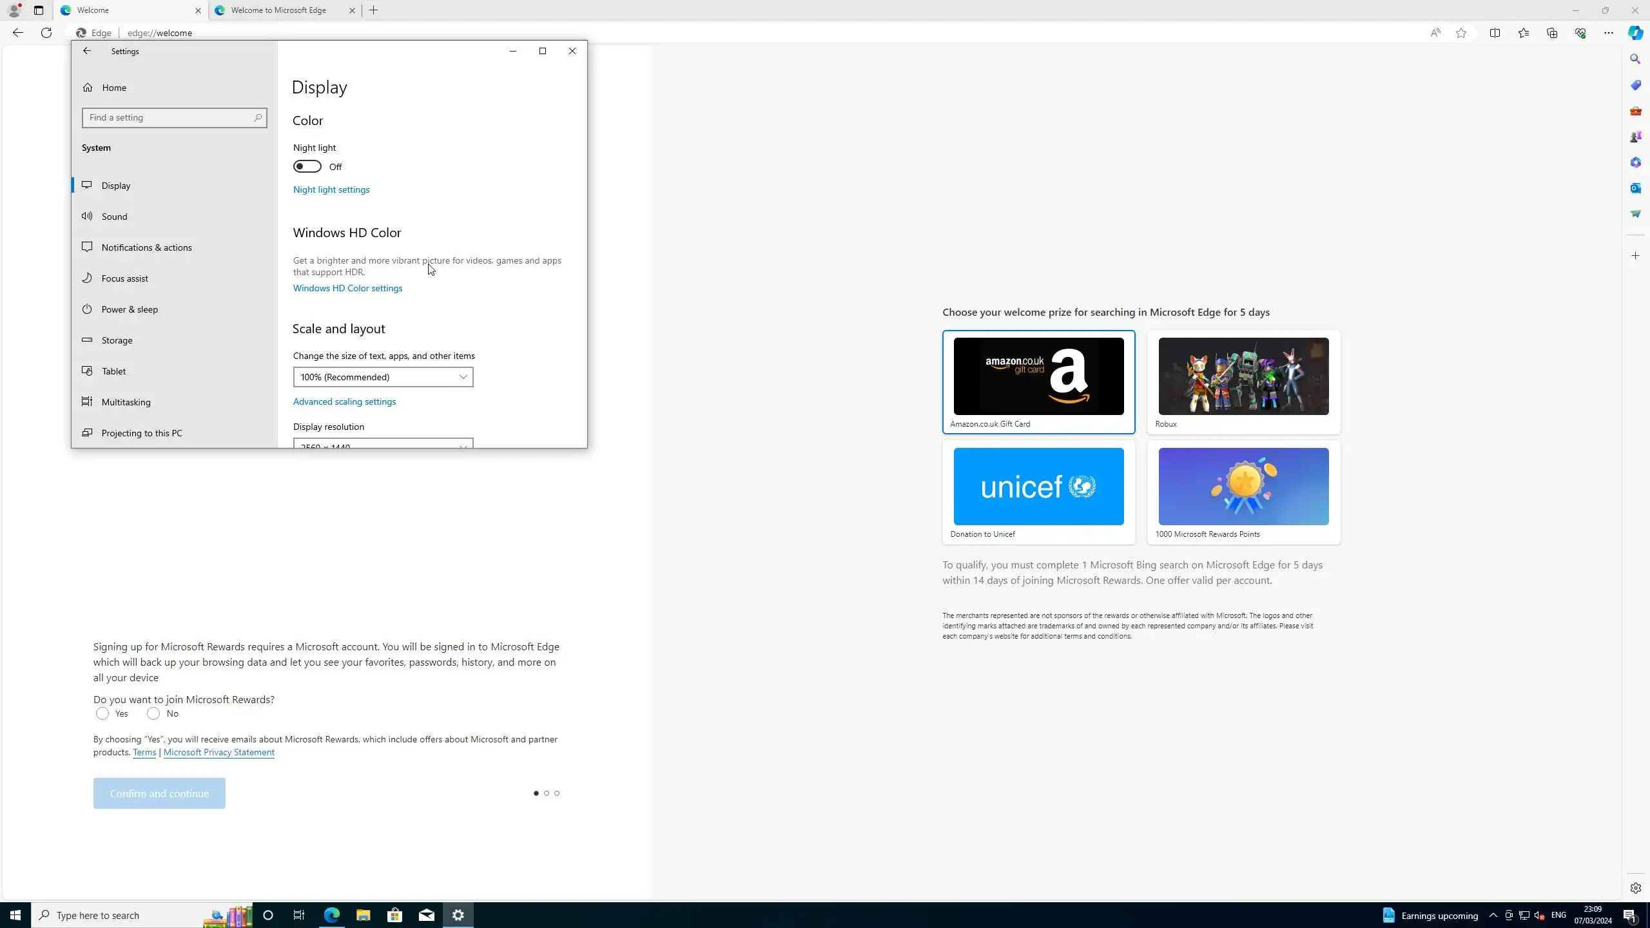Open Edge Copilot icon in toolbar
1650x928 pixels.
click(1635, 32)
